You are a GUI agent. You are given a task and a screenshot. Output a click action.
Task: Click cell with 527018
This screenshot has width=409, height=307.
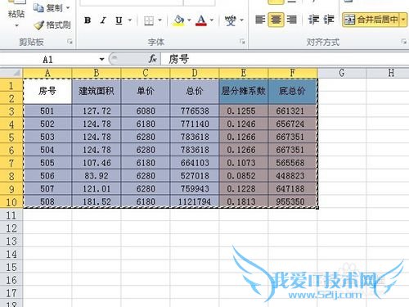click(195, 176)
